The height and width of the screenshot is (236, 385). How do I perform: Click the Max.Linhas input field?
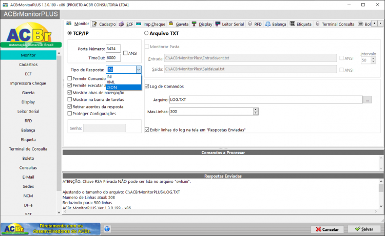tap(211, 112)
